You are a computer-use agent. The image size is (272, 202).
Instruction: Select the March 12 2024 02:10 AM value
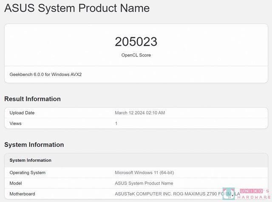point(140,113)
